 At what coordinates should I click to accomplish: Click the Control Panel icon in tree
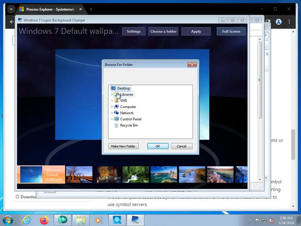tap(116, 119)
